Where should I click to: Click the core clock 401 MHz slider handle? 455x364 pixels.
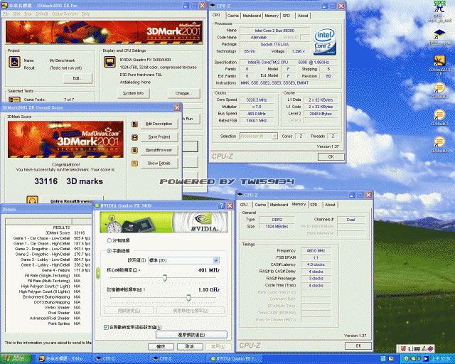pos(164,278)
